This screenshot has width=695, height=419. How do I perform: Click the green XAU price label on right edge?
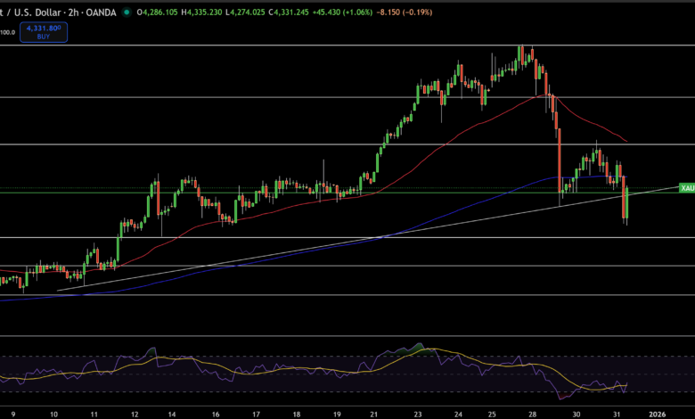(x=686, y=188)
